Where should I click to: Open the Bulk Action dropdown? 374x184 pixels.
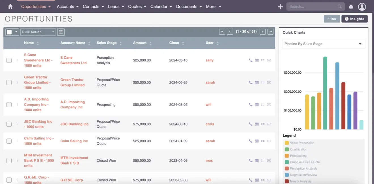tap(38, 32)
